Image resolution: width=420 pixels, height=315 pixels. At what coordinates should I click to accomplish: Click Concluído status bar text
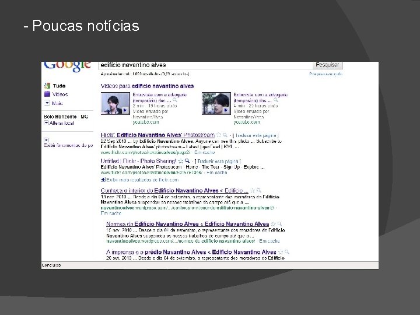[x=51, y=265]
